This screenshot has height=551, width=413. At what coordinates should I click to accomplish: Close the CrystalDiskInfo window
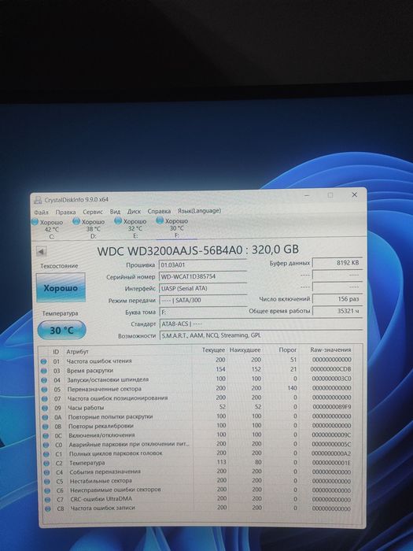pos(354,194)
